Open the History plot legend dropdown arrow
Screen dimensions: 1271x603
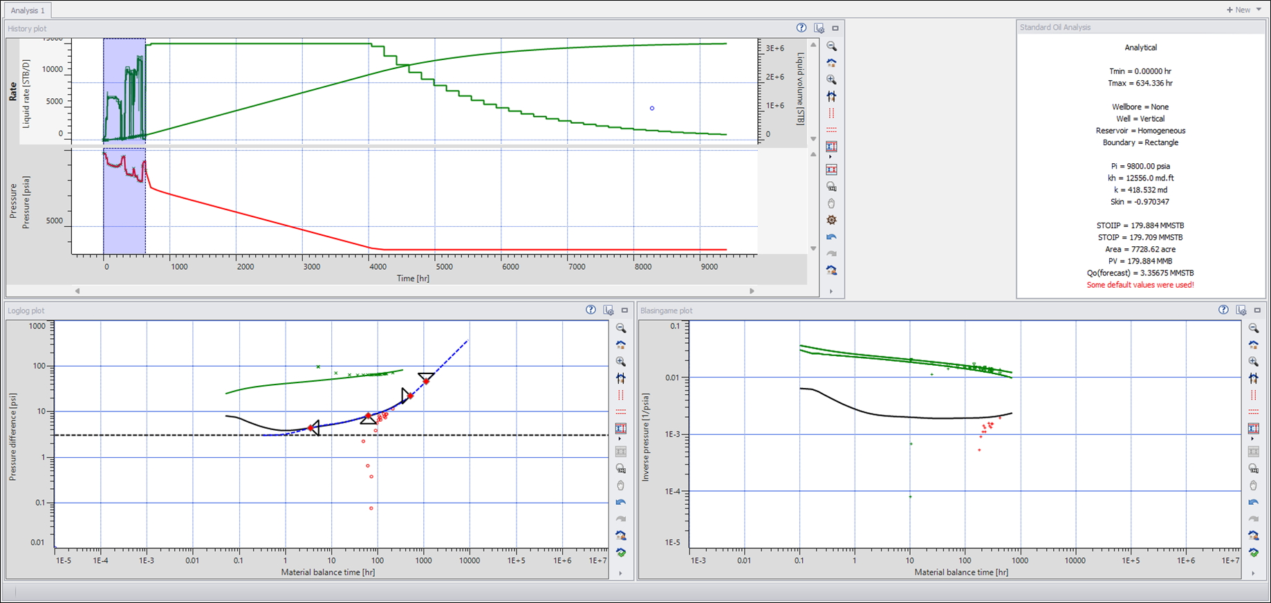[x=831, y=157]
